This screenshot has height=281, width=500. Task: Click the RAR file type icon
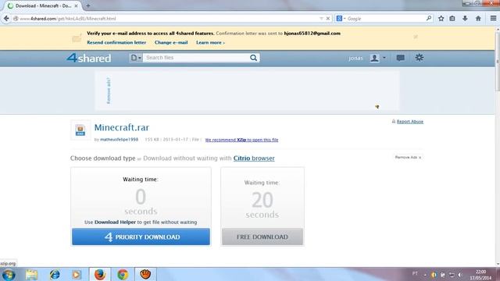tap(80, 130)
